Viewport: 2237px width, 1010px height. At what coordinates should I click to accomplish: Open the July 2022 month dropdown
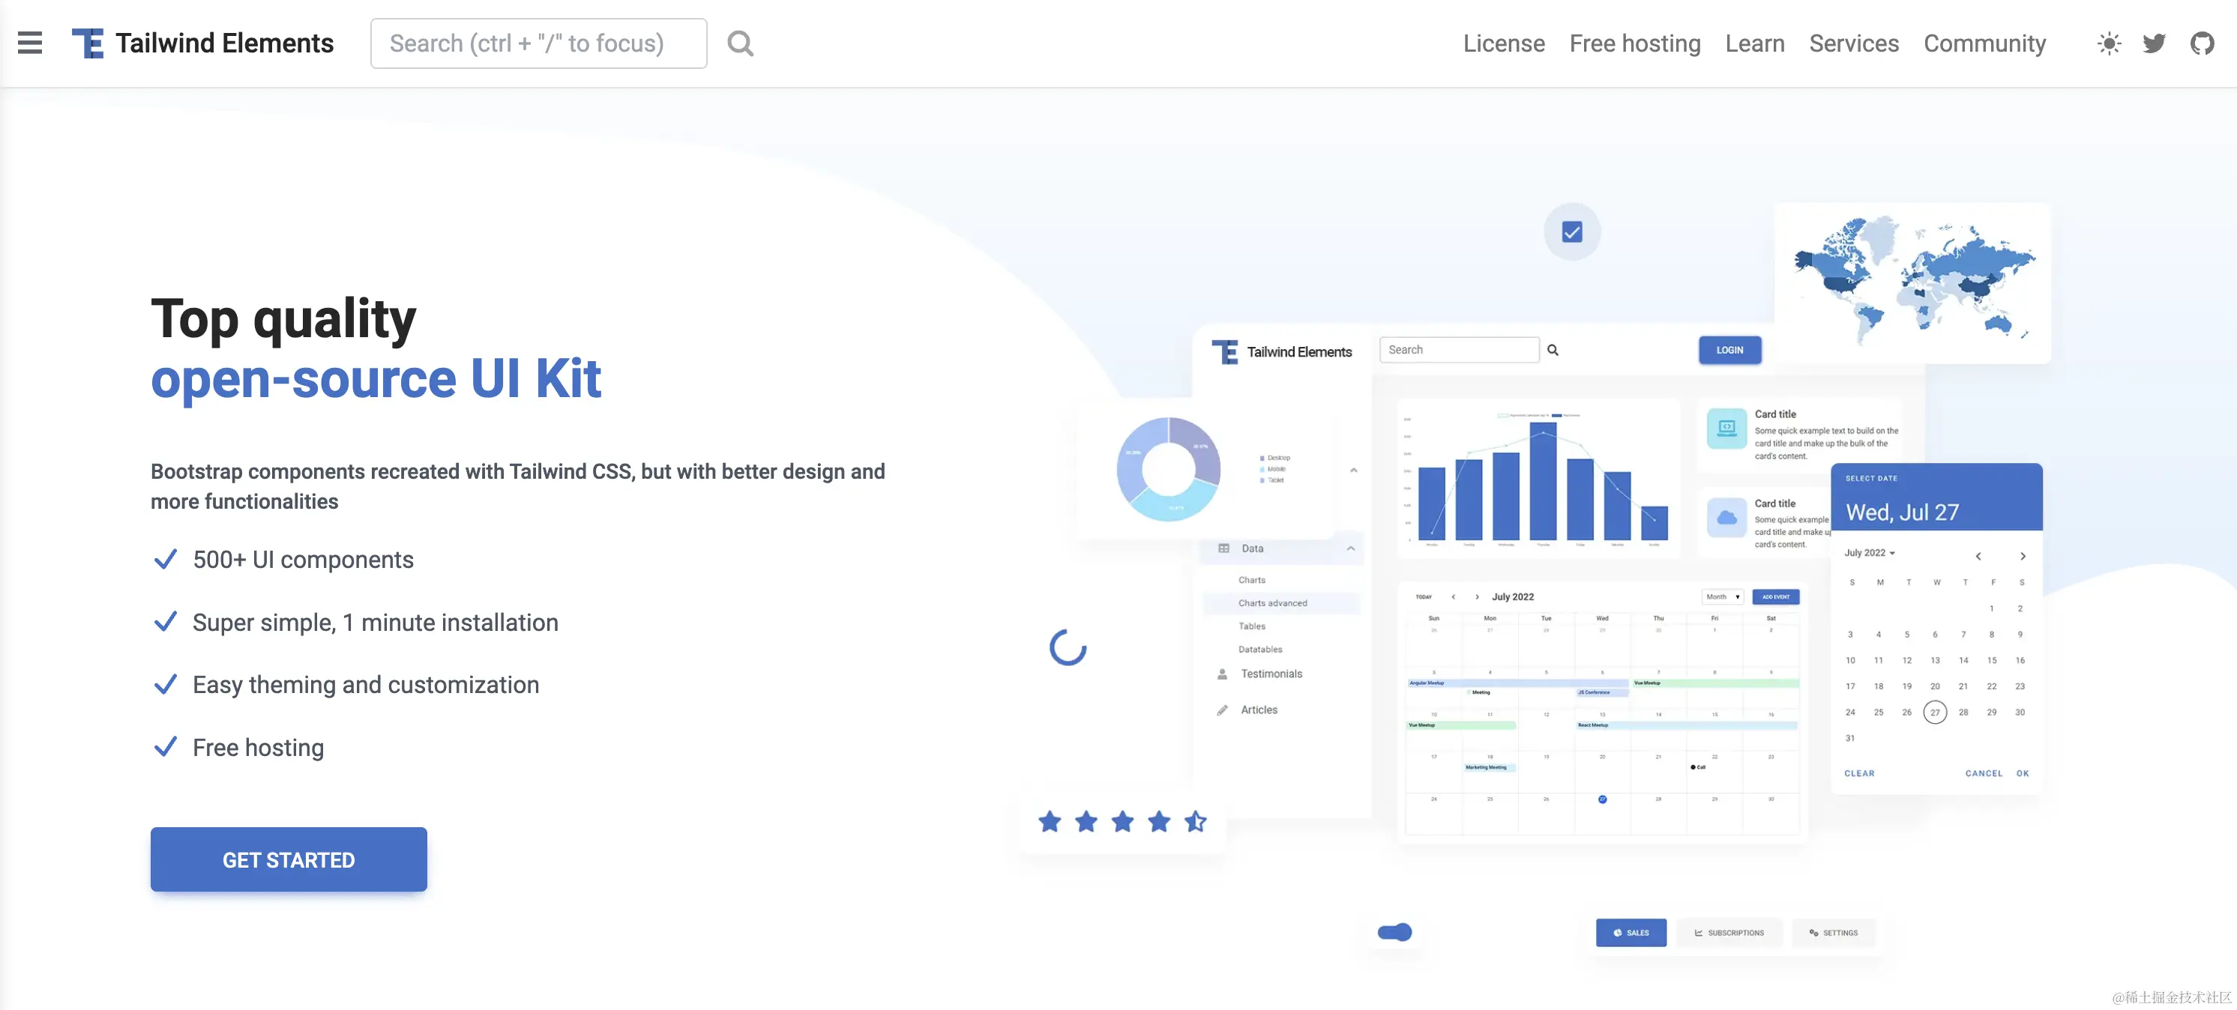tap(1869, 553)
